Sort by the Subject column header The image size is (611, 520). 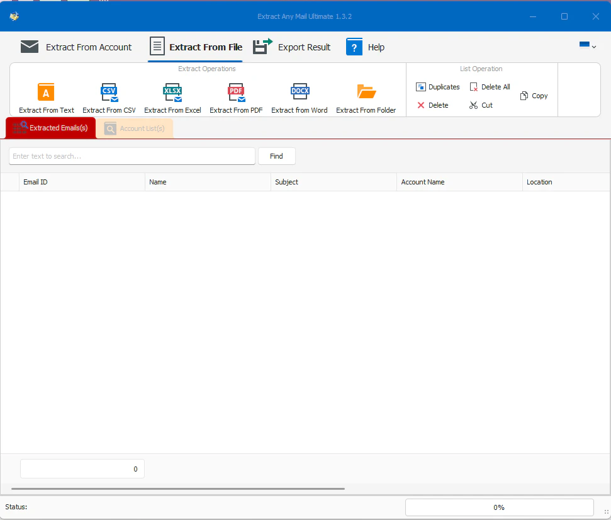coord(334,182)
